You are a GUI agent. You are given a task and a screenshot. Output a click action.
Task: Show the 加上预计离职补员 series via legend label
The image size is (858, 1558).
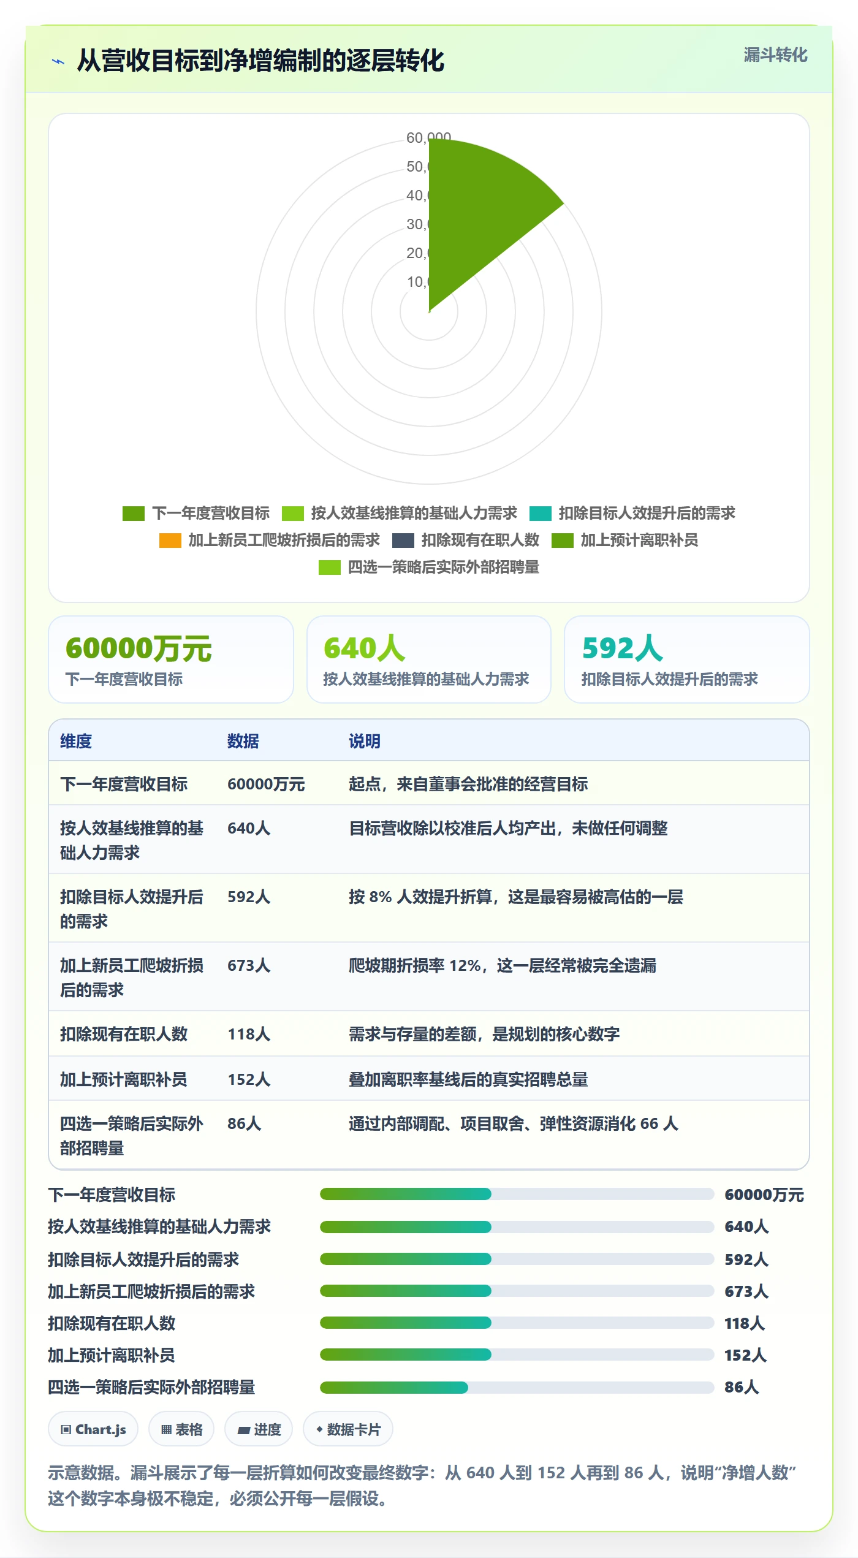tap(639, 540)
